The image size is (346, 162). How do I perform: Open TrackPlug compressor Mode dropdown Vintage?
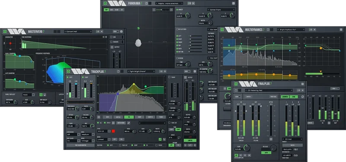click(87, 141)
